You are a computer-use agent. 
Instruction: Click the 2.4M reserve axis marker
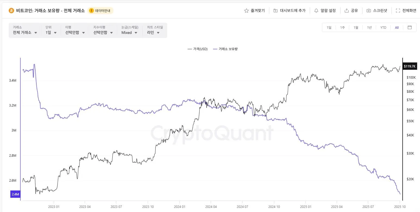pos(15,194)
